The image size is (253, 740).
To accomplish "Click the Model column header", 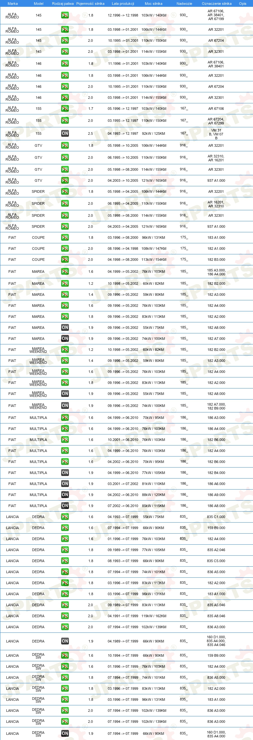I will (39, 4).
